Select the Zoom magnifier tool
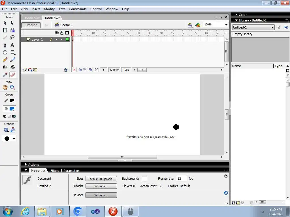 tap(12, 87)
